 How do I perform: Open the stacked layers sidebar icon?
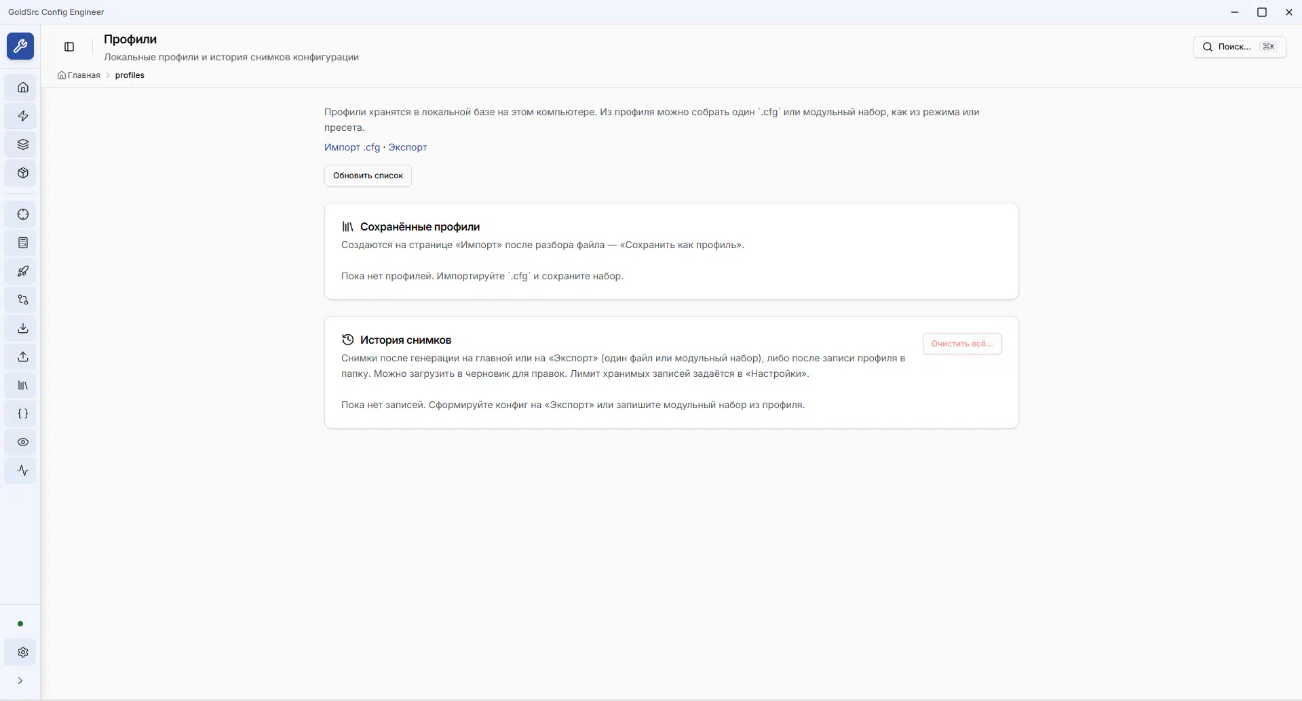point(23,144)
